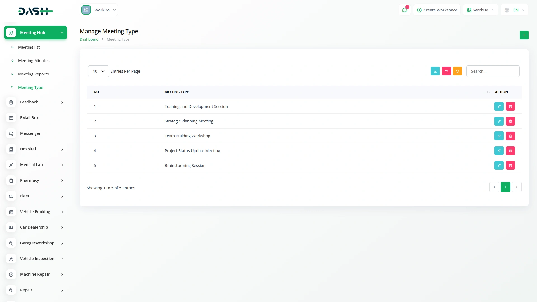The height and width of the screenshot is (302, 537).
Task: Edit Team Building Workshop row
Action: pos(499,136)
